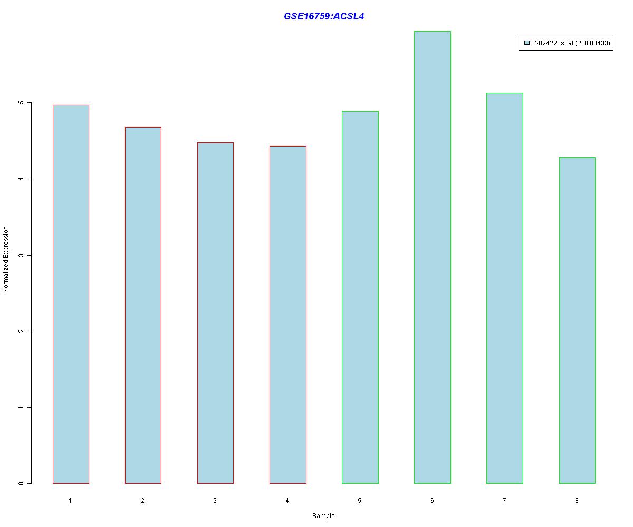Click y-axis tick label 2

coord(21,331)
